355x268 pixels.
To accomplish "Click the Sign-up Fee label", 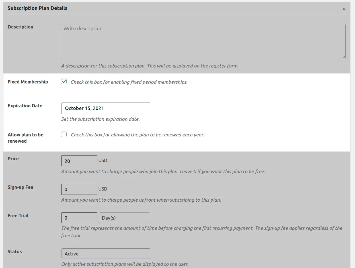I will click(x=20, y=187).
